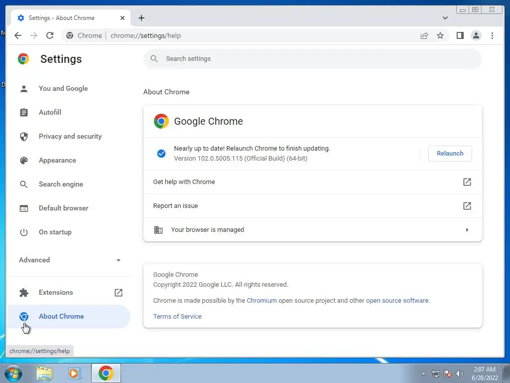This screenshot has width=510, height=383.
Task: Open the open source software link
Action: click(x=397, y=300)
